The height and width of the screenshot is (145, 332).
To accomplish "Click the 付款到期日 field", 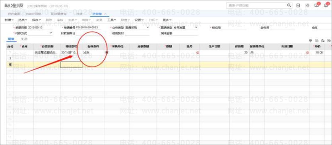I will (x=89, y=33).
